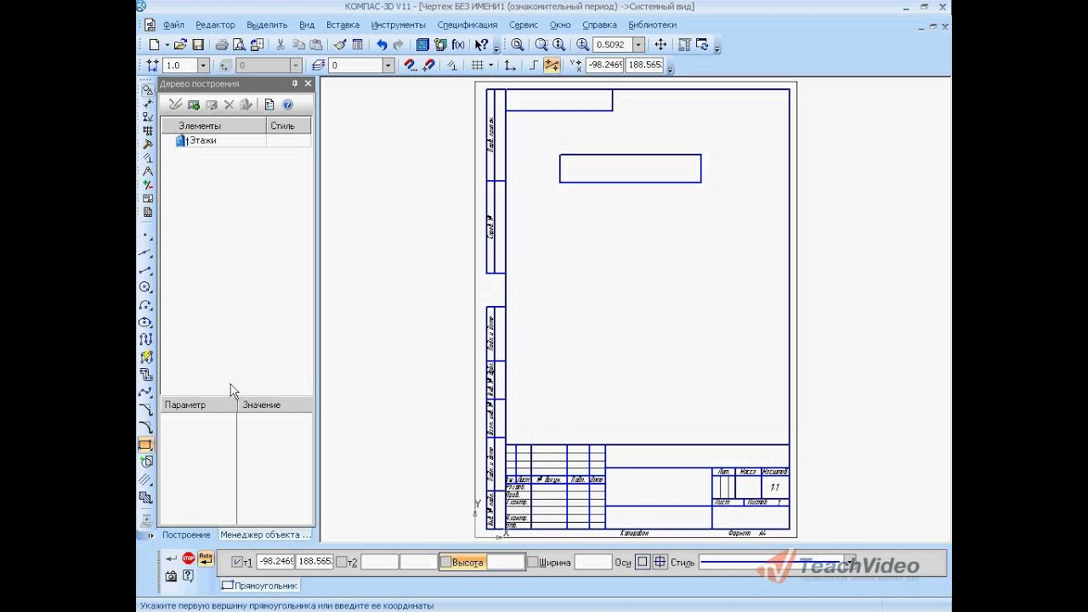Cut the selection with the scissors icon
The height and width of the screenshot is (612, 1088).
point(280,45)
